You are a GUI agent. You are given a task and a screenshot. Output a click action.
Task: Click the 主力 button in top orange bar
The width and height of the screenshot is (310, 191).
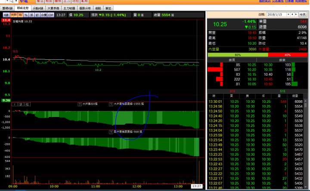pos(67,1)
